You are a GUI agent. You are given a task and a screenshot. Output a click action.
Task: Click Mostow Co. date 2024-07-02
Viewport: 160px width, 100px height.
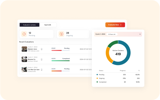tap(86, 59)
